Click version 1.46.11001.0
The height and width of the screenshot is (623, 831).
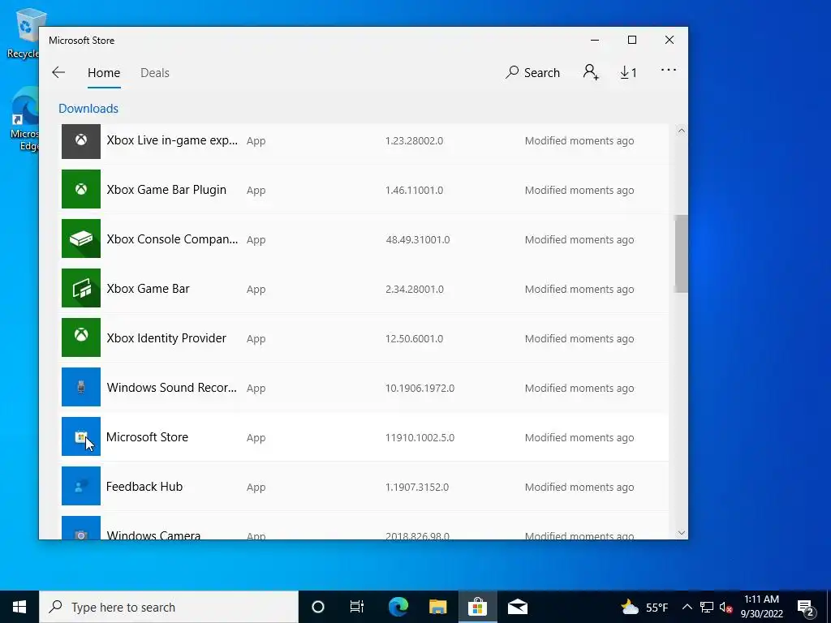414,190
